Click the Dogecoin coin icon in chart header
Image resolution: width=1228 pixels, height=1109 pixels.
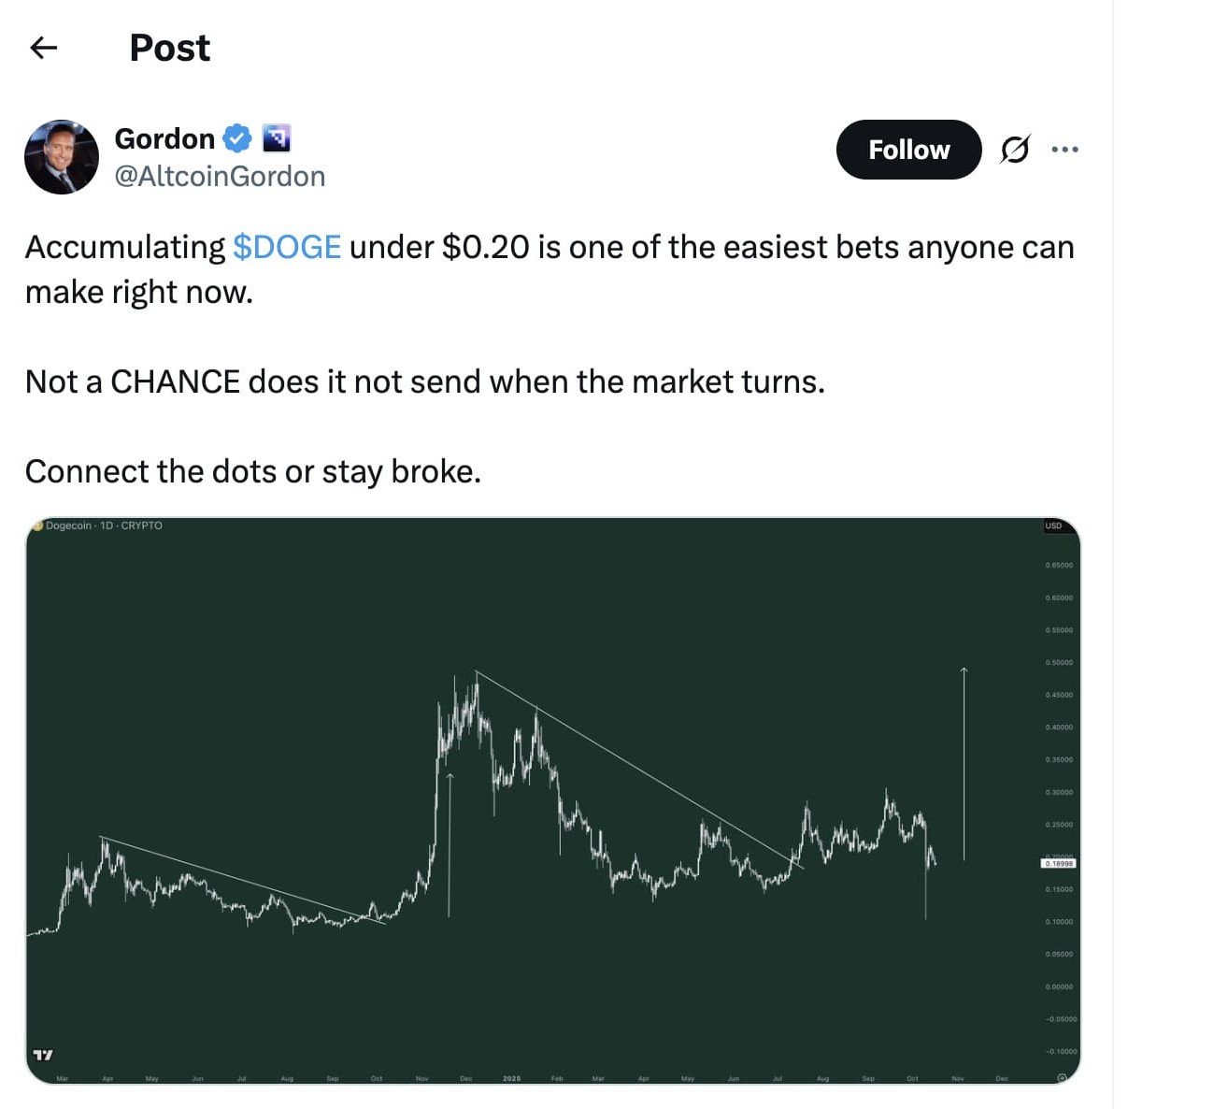pyautogui.click(x=37, y=526)
